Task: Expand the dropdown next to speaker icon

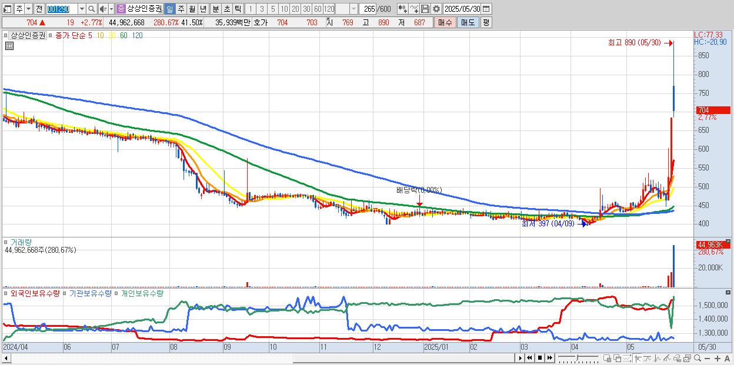Action: [111, 9]
